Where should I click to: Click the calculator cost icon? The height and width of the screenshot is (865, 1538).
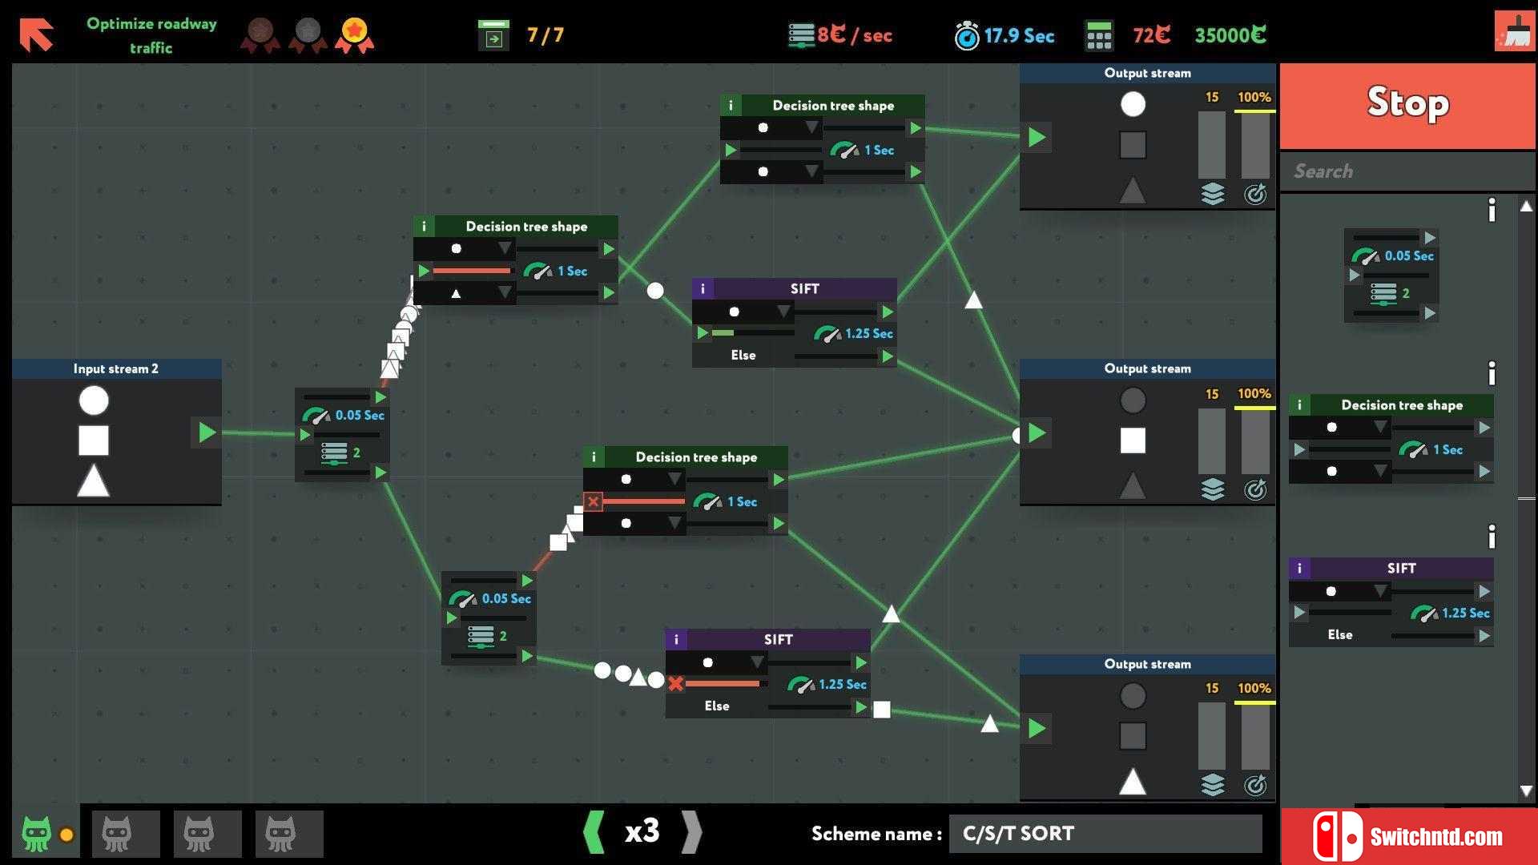tap(1099, 36)
